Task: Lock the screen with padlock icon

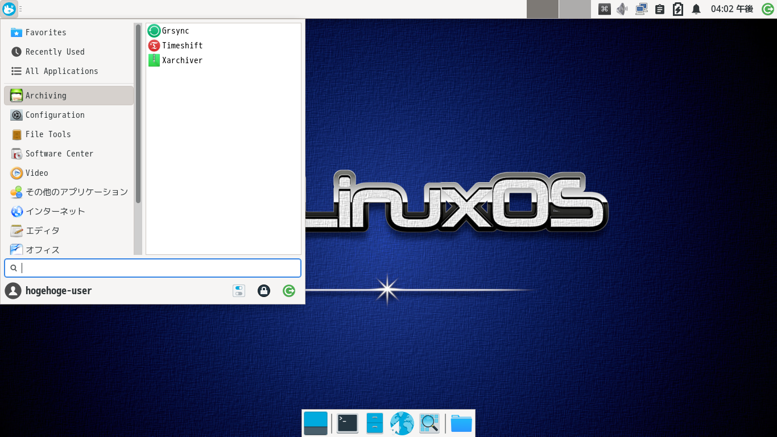Action: pos(264,291)
